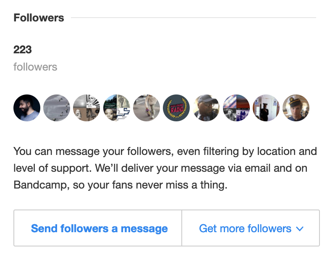The width and height of the screenshot is (335, 262).
Task: Select the gray "followers" label under the count
Action: 35,67
